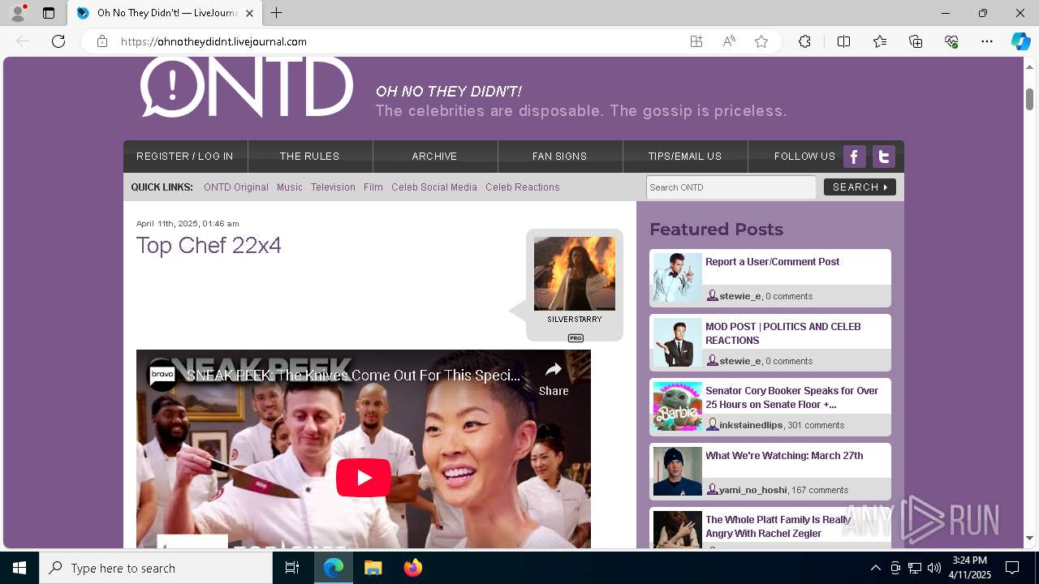Click the address bar URL
The image size is (1039, 584).
point(213,41)
